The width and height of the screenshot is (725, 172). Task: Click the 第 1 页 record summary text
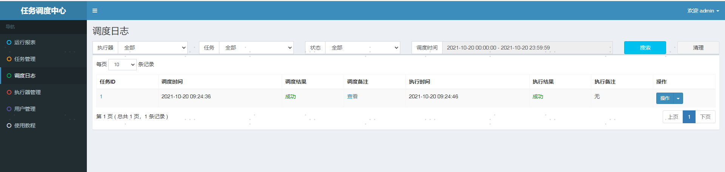(132, 116)
